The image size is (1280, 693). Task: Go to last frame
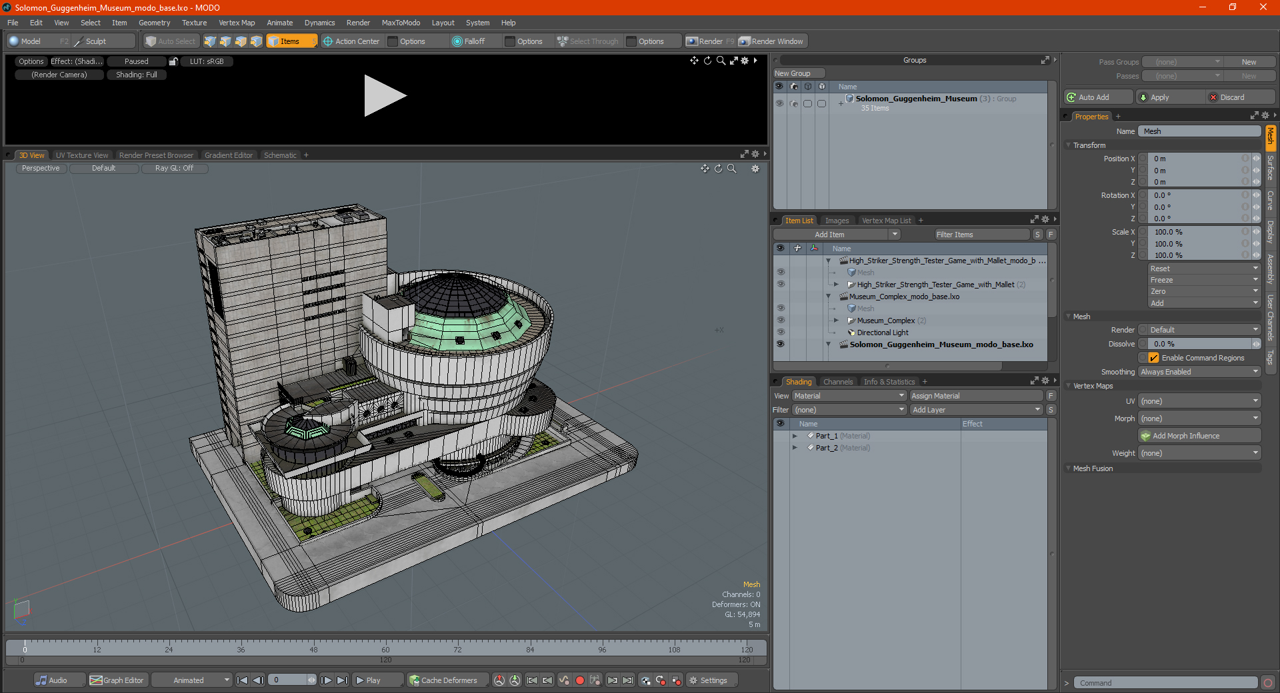tap(342, 680)
